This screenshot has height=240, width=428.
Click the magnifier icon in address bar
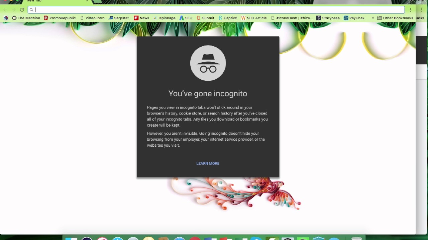tap(31, 10)
